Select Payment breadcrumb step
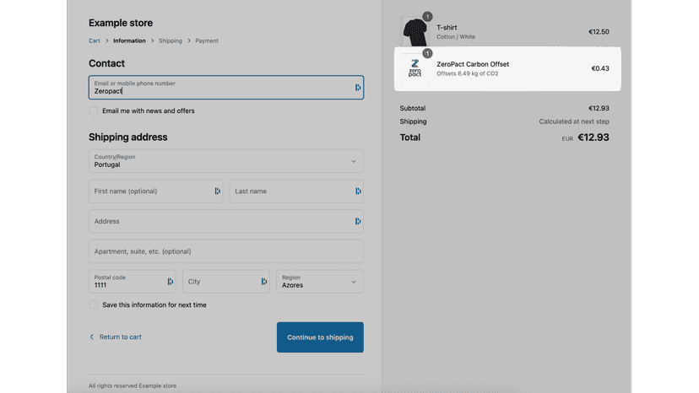 pyautogui.click(x=207, y=40)
